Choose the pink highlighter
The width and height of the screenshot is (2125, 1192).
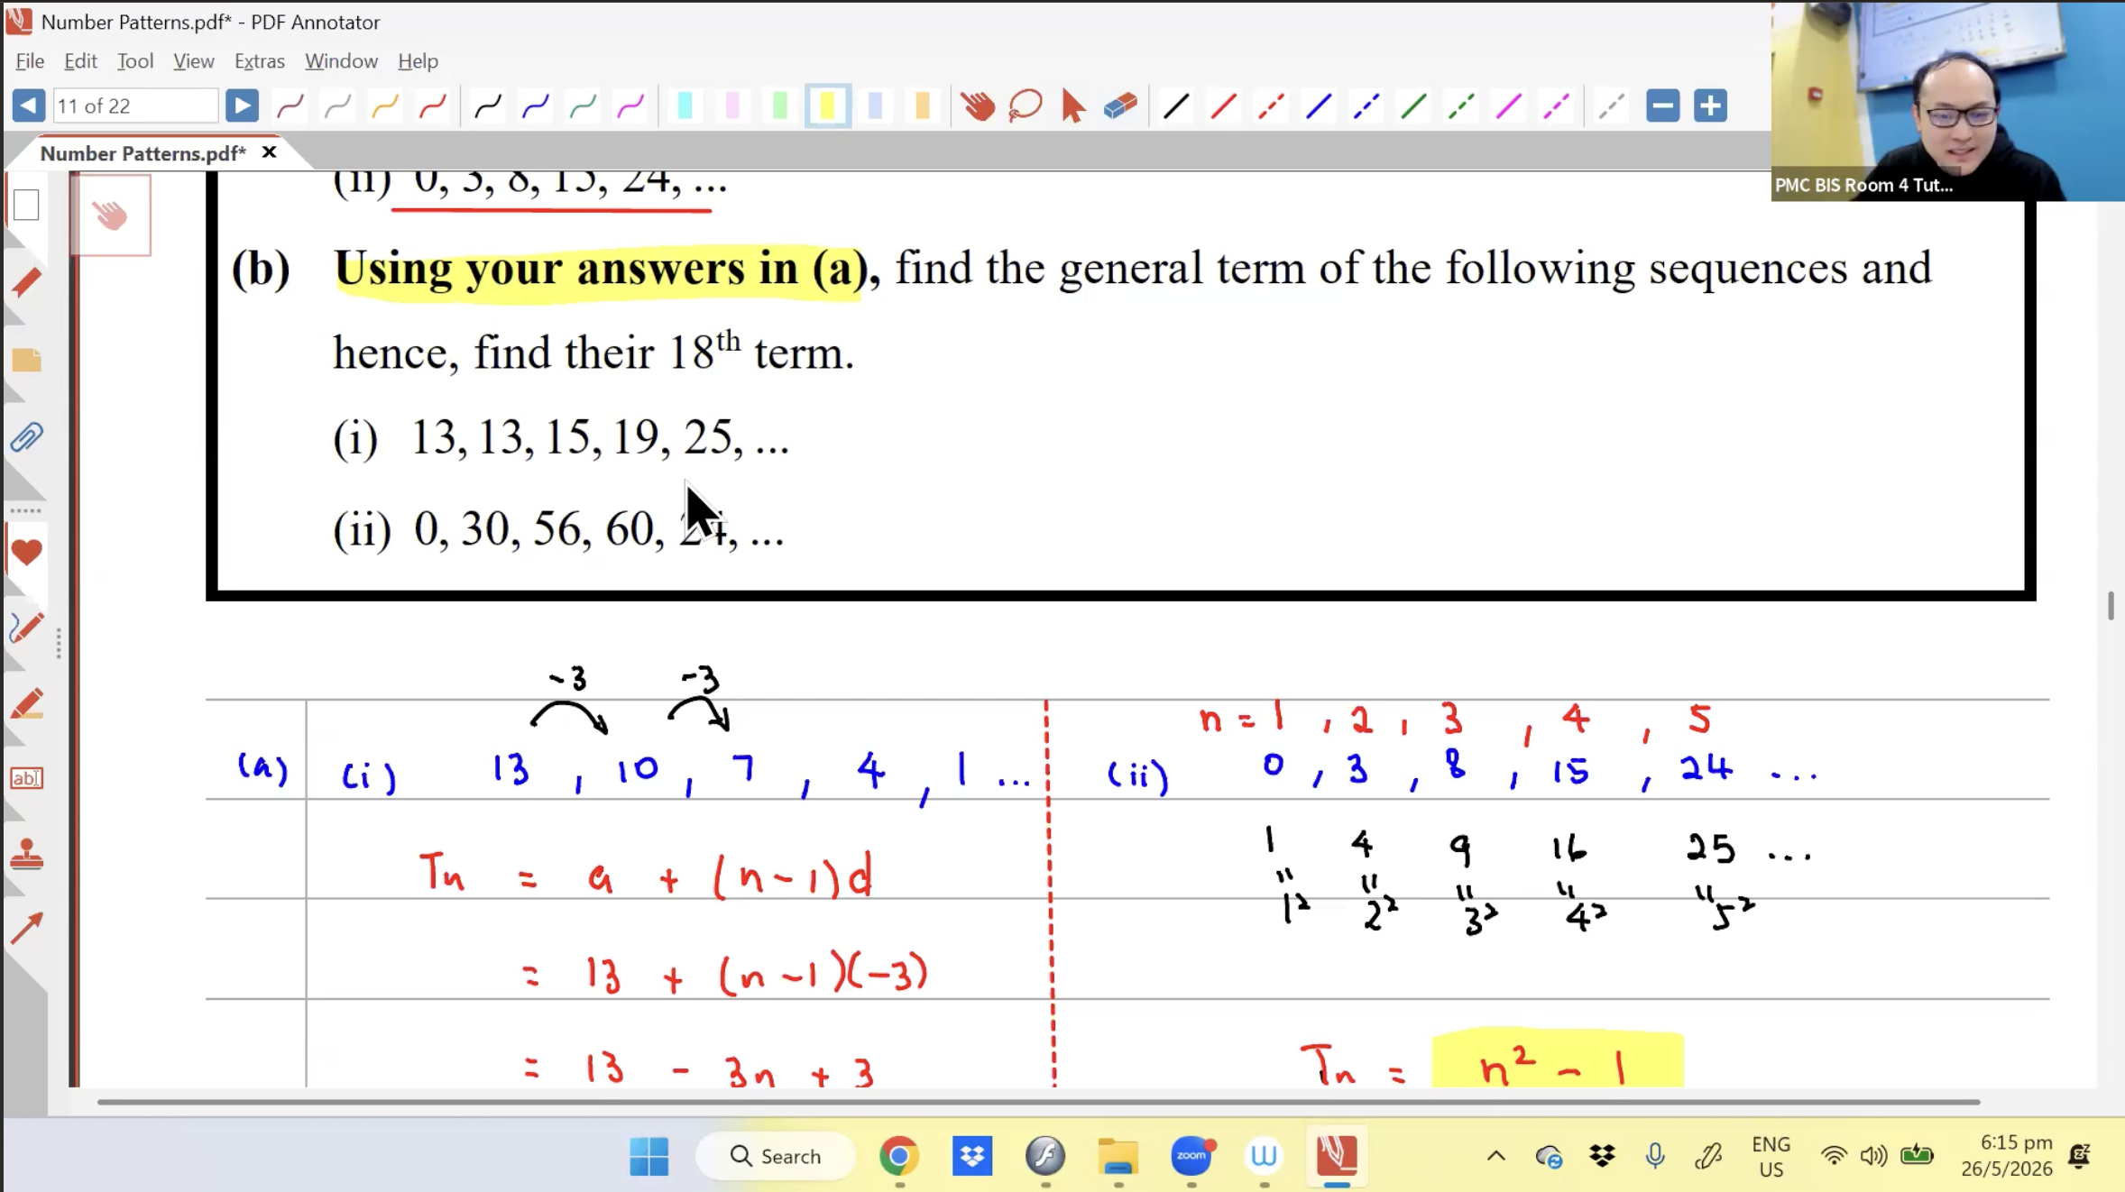point(732,106)
